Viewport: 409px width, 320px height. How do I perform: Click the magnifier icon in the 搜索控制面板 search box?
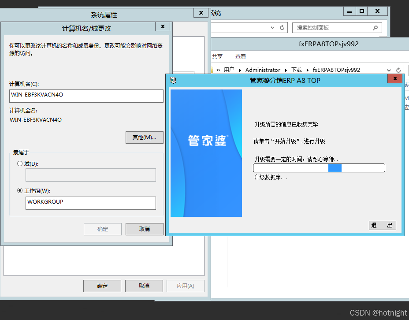point(375,27)
